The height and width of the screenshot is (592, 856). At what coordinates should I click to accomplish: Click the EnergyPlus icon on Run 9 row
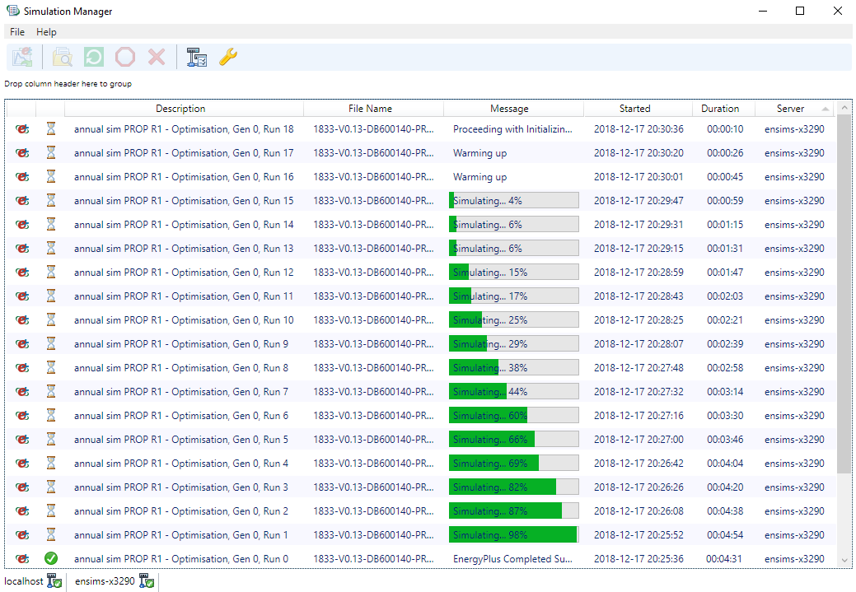tap(22, 343)
